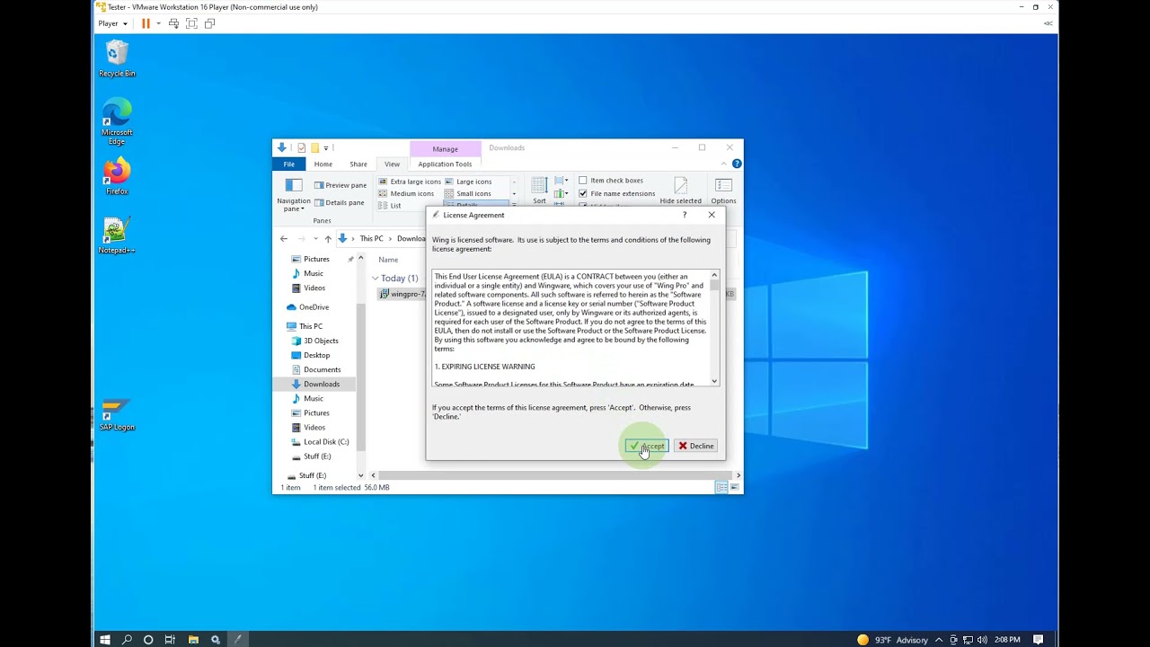Collapse the Today (1) group

(x=376, y=279)
